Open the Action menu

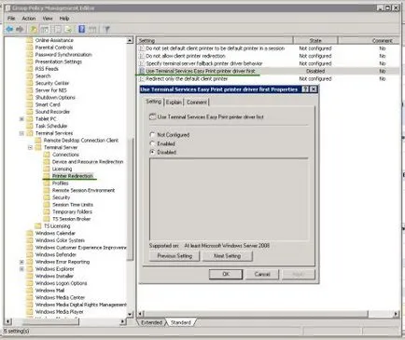pyautogui.click(x=29, y=19)
